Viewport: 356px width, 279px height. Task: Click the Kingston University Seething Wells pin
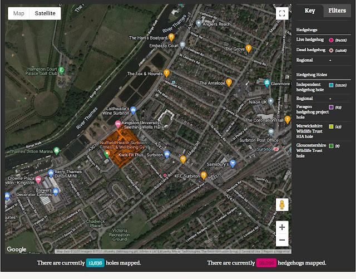tap(118, 124)
